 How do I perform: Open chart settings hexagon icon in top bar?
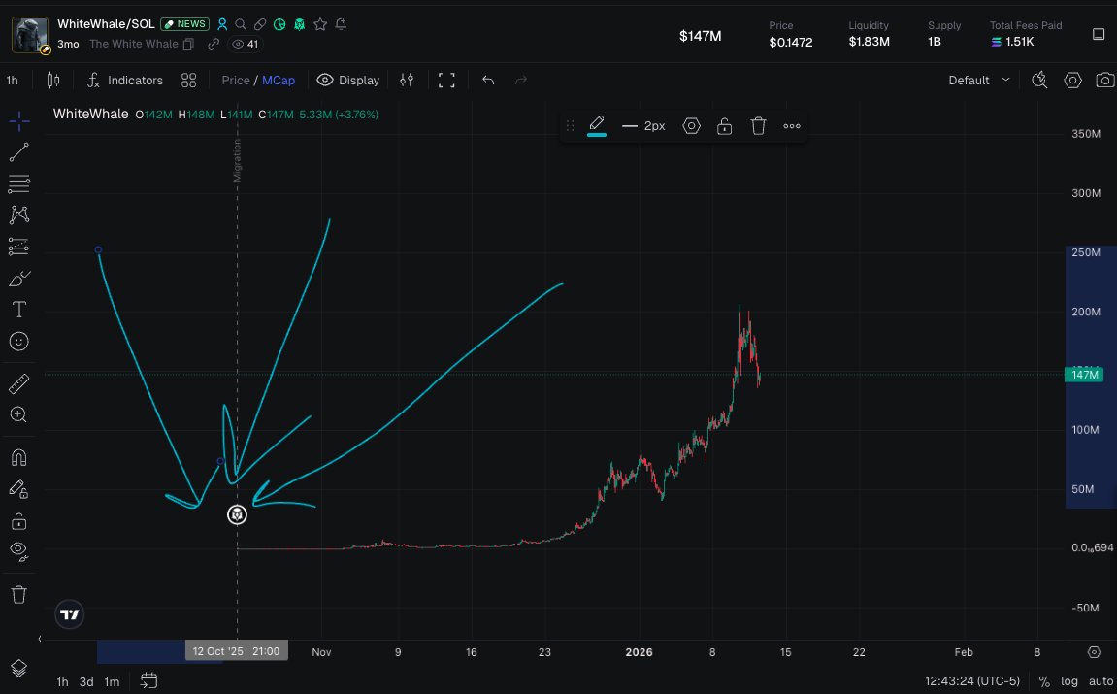tap(1072, 81)
